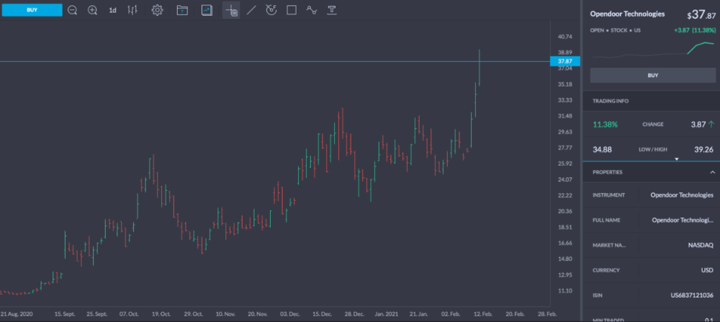Click the NASDAQ market name value

[701, 246]
